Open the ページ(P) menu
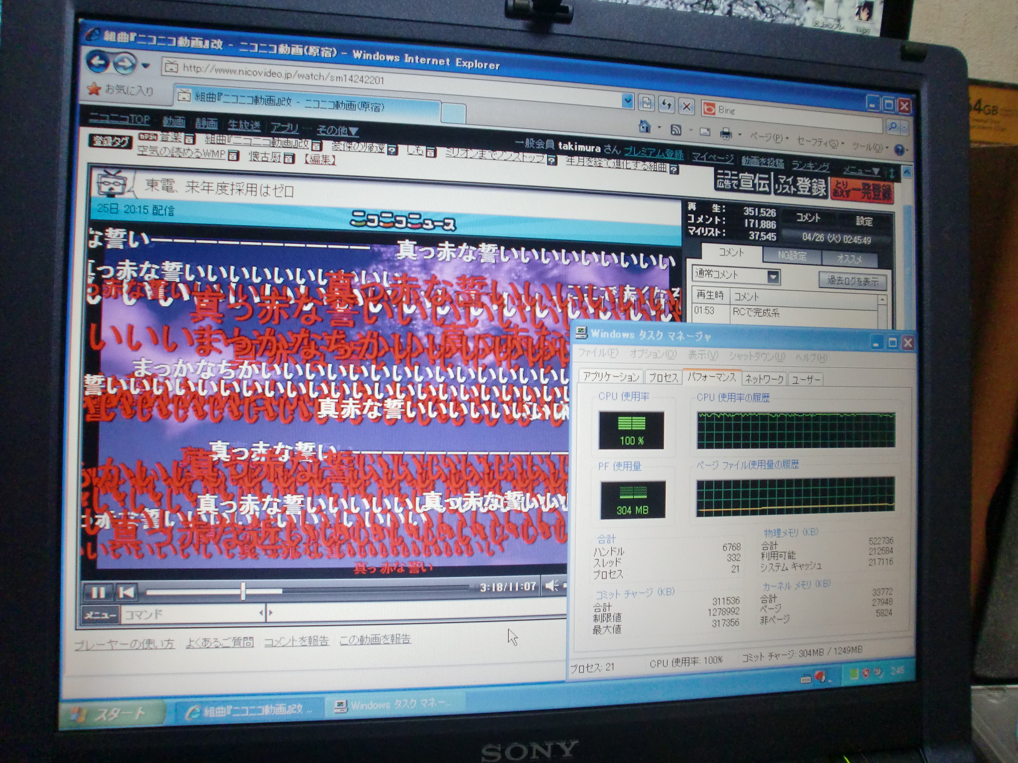Image resolution: width=1018 pixels, height=763 pixels. pos(769,137)
